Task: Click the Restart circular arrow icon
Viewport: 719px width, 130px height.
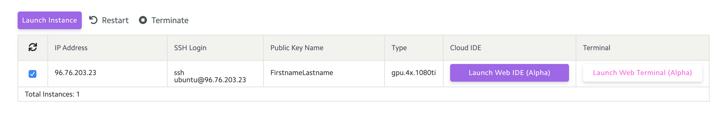Action: 93,20
